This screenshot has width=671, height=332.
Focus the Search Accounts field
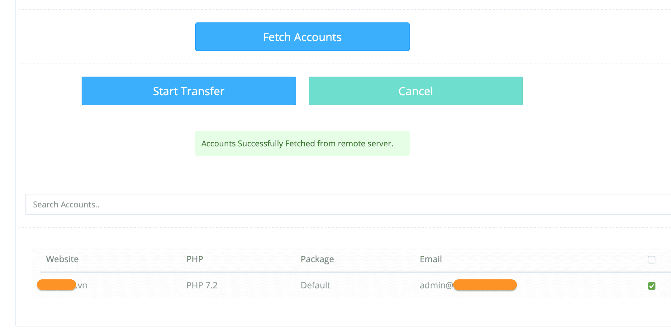tap(343, 204)
